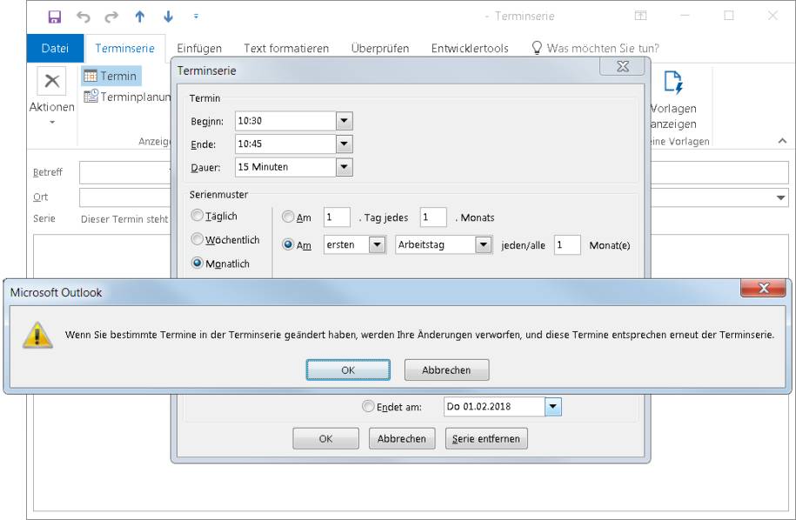Confirm the warning with OK
This screenshot has width=796, height=520.
click(348, 370)
